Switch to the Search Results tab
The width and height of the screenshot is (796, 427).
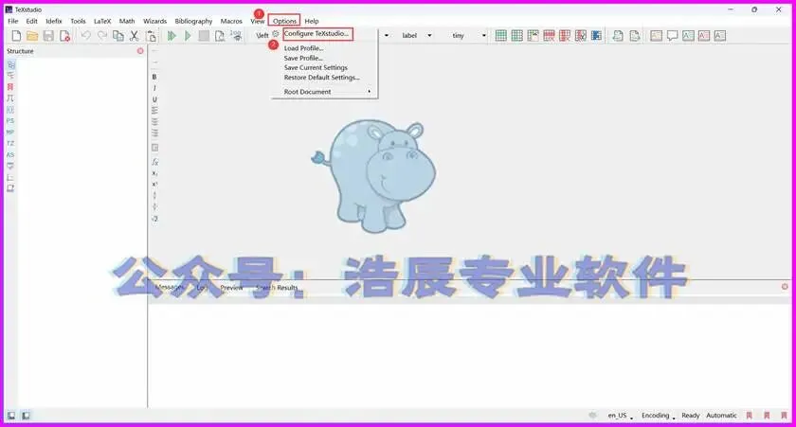(277, 288)
